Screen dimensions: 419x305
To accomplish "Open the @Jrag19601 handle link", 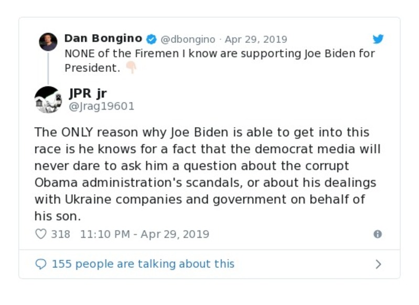I will [102, 106].
